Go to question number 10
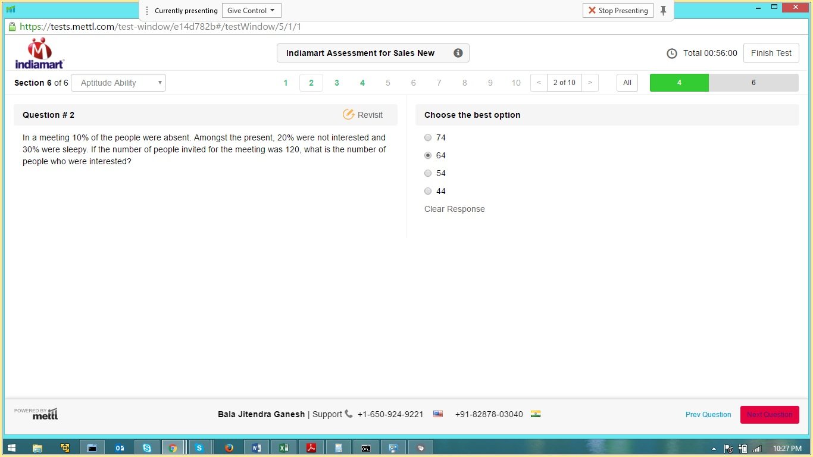813x457 pixels. point(515,83)
